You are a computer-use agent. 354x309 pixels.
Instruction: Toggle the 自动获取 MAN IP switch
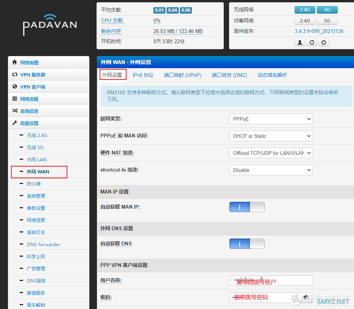click(247, 207)
